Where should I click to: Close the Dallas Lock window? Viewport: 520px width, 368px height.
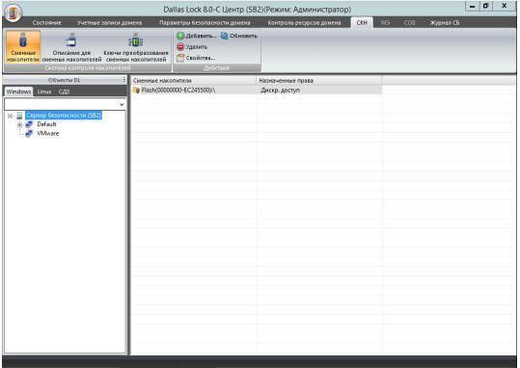click(x=504, y=6)
